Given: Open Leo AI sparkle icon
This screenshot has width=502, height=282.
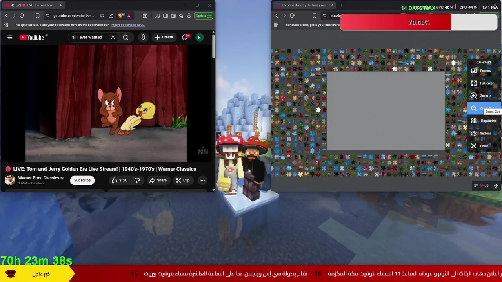Looking at the screenshot, I should pyautogui.click(x=181, y=16).
